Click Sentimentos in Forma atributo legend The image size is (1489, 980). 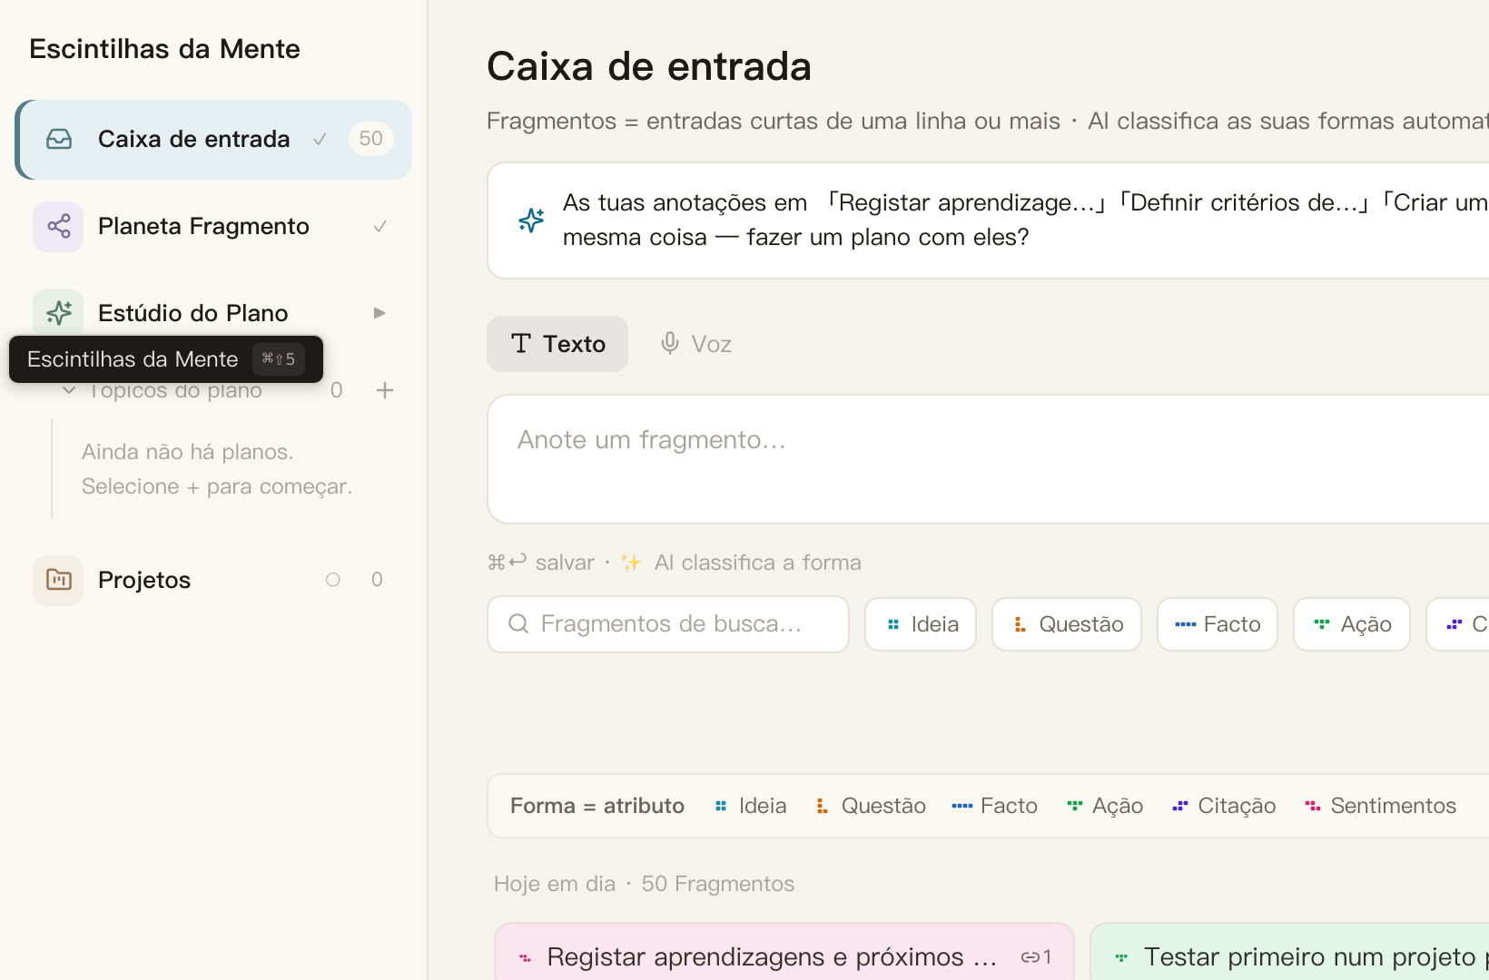click(x=1380, y=806)
